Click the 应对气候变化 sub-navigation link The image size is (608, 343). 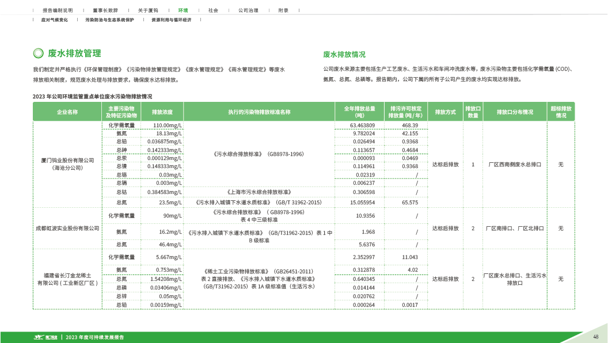tap(55, 20)
